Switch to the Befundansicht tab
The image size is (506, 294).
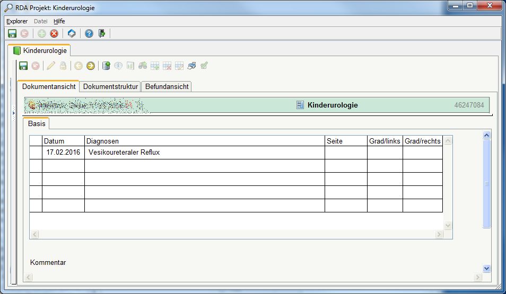click(x=167, y=86)
